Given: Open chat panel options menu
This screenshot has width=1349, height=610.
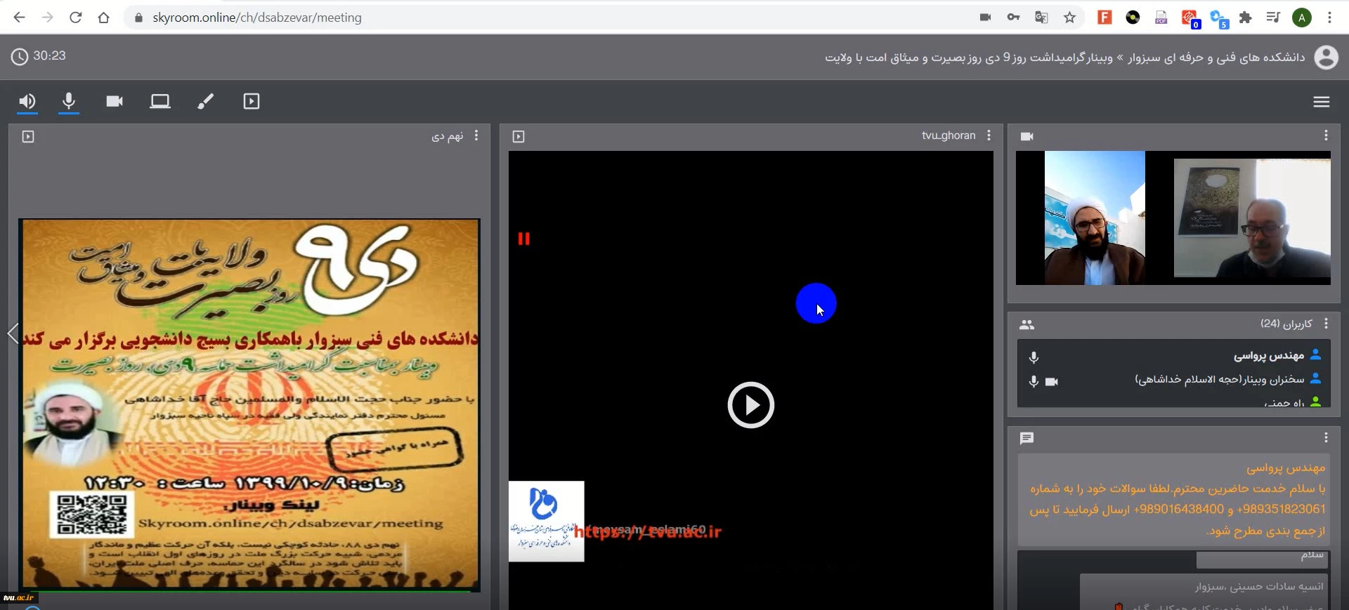Looking at the screenshot, I should pos(1326,438).
